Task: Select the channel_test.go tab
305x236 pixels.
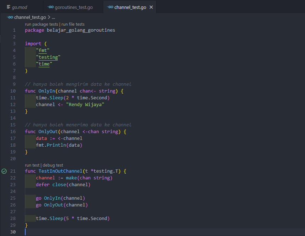Action: [x=130, y=7]
